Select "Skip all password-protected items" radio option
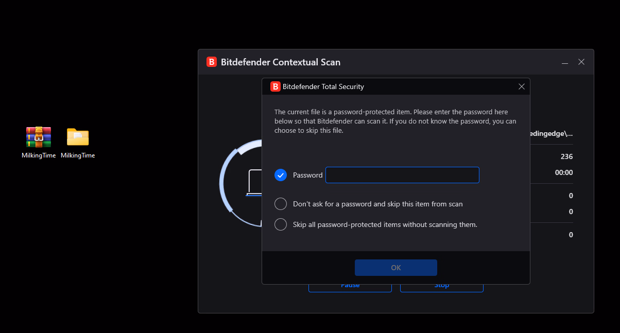Screen dimensions: 620x333 tap(281, 224)
